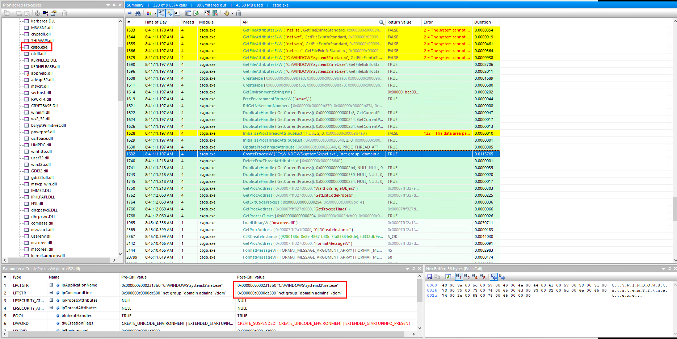677x339 pixels.
Task: Sort by the Module column header
Action: point(219,22)
